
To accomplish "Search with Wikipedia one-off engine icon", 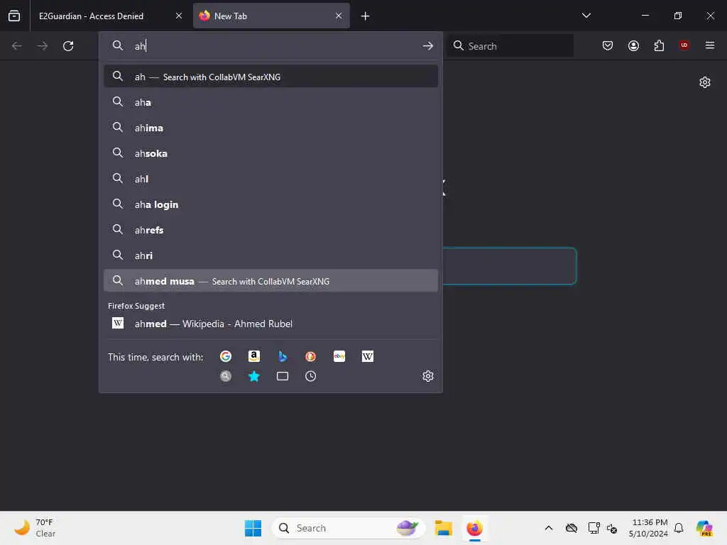I will (367, 356).
